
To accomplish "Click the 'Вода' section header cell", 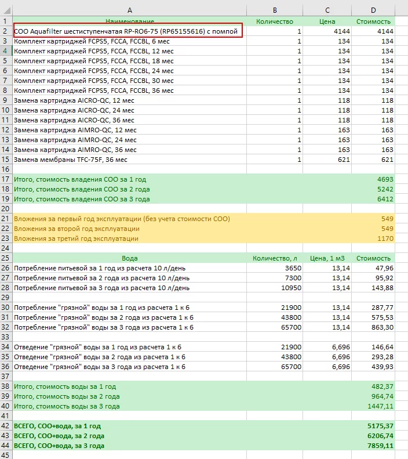I will 129,258.
